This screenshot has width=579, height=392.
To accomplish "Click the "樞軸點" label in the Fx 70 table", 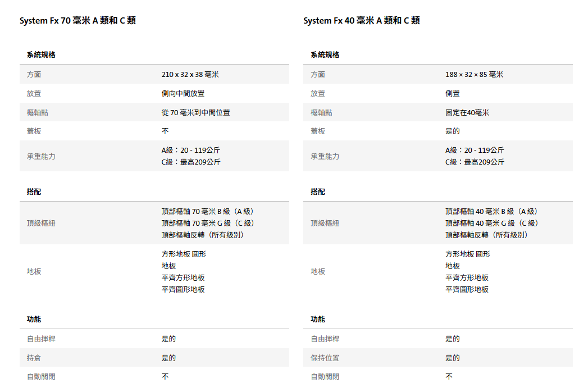I will coord(37,112).
